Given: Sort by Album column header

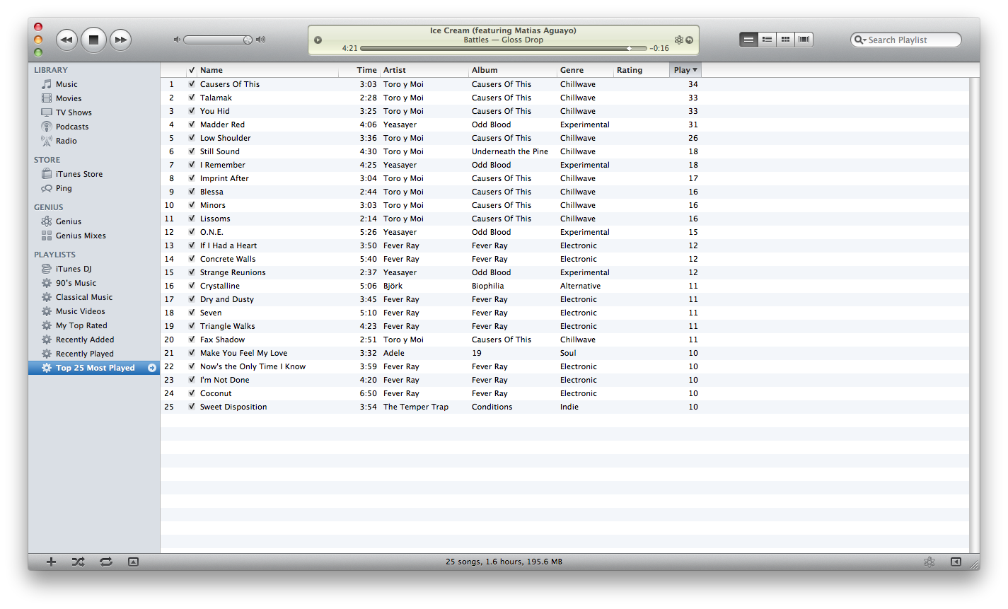Looking at the screenshot, I should pyautogui.click(x=513, y=70).
